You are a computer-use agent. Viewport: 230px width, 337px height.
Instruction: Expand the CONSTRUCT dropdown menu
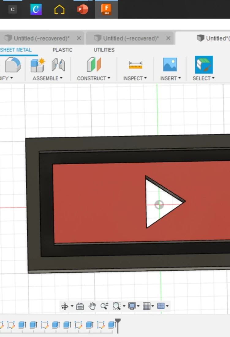(x=94, y=78)
